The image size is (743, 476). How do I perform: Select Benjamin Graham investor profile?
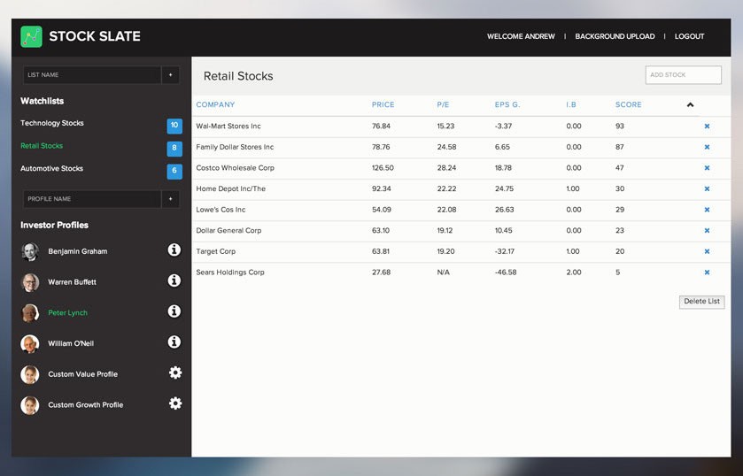tap(78, 251)
